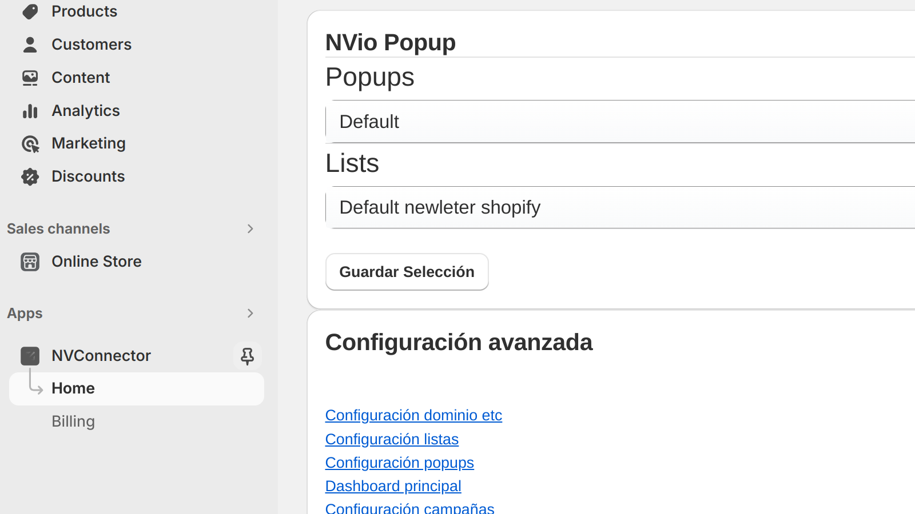Click the Marketing target icon
The width and height of the screenshot is (915, 514).
tap(30, 144)
